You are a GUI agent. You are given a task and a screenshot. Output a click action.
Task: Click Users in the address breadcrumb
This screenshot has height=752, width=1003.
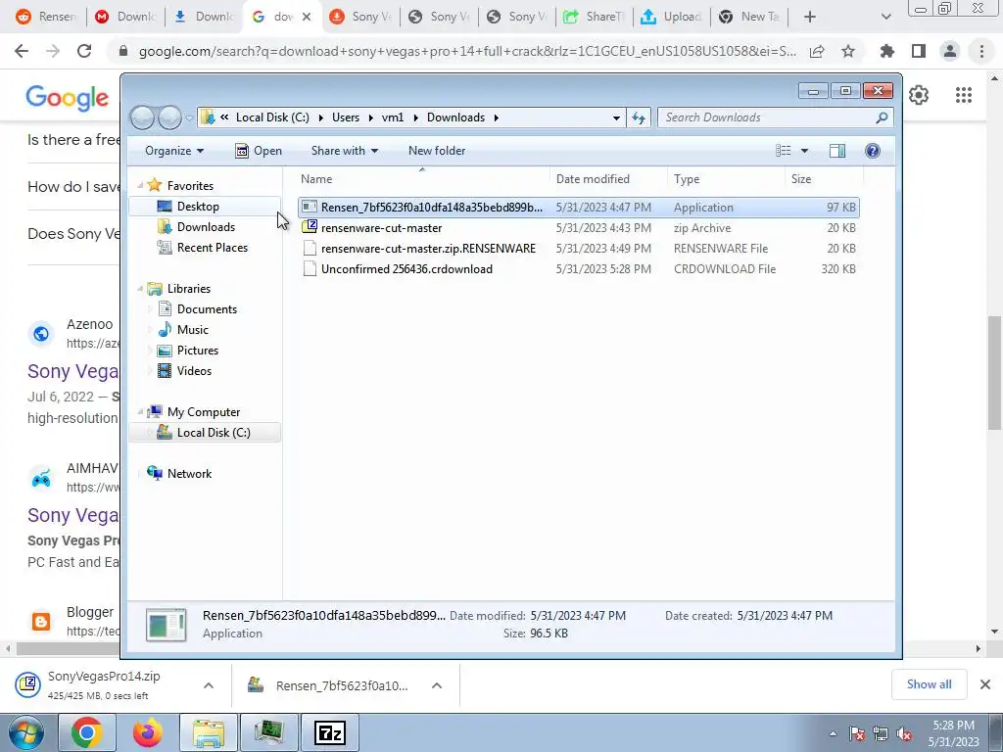point(346,117)
